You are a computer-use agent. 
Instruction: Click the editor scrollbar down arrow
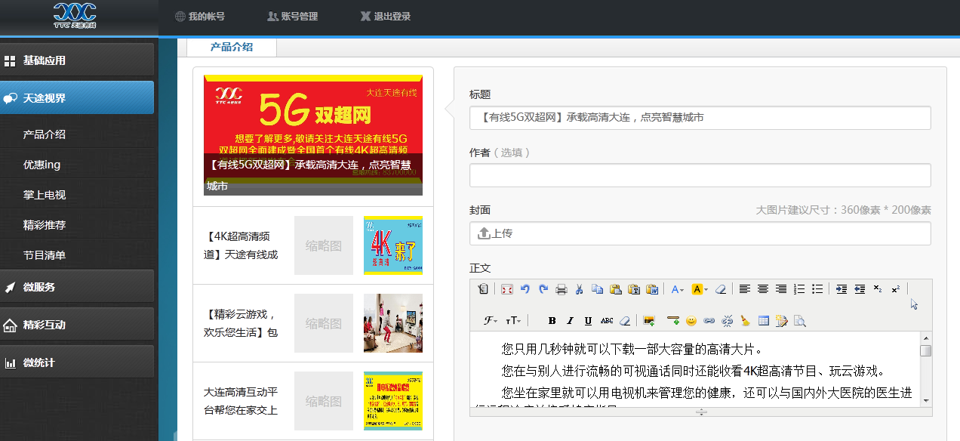926,400
